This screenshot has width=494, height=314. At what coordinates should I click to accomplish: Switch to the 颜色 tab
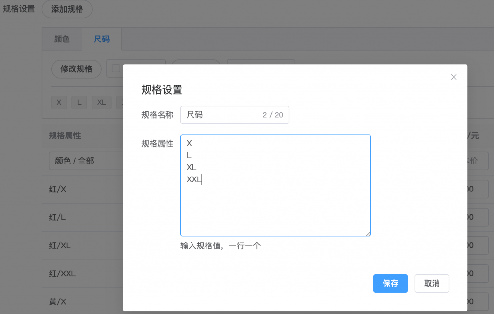tap(62, 39)
